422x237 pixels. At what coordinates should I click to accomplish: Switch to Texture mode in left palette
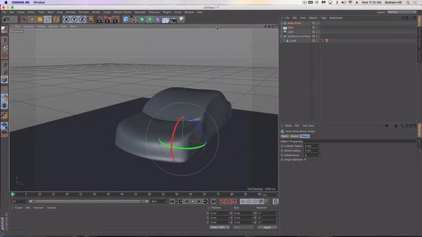point(5,48)
